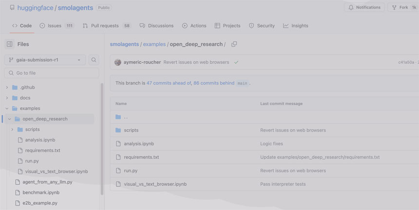Collapse the examples folder in tree
The image size is (419, 210).
click(7, 108)
